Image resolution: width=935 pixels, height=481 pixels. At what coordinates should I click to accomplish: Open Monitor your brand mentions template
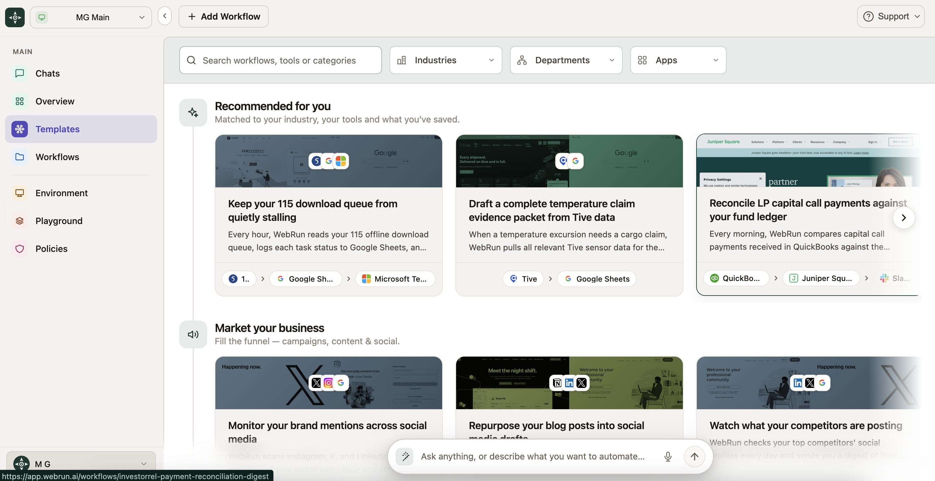pyautogui.click(x=328, y=432)
